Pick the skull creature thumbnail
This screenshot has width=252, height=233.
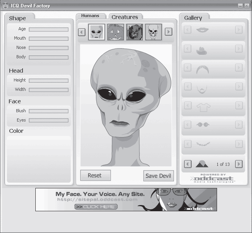point(153,32)
